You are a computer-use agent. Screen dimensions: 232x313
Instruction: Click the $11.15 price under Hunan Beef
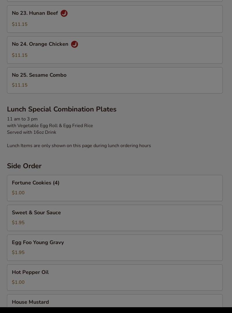click(20, 24)
